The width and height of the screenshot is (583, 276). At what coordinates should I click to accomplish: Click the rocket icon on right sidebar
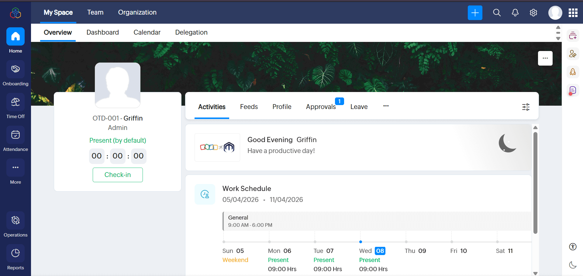pyautogui.click(x=573, y=72)
